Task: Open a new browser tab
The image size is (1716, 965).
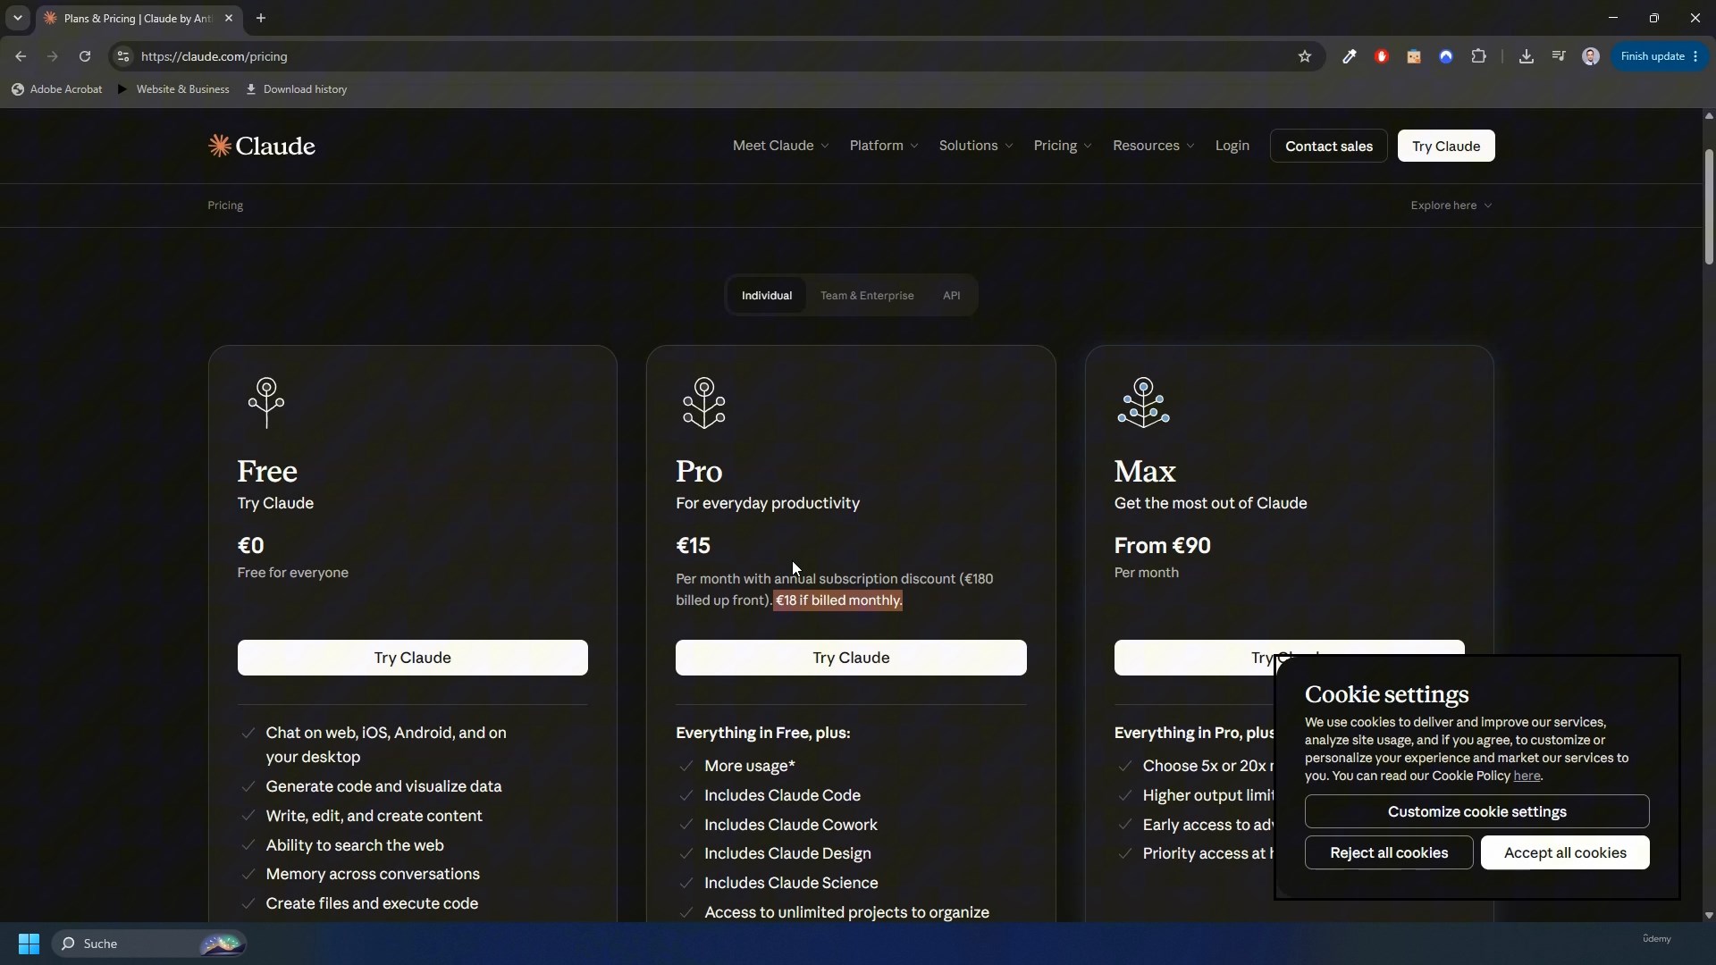Action: click(261, 18)
